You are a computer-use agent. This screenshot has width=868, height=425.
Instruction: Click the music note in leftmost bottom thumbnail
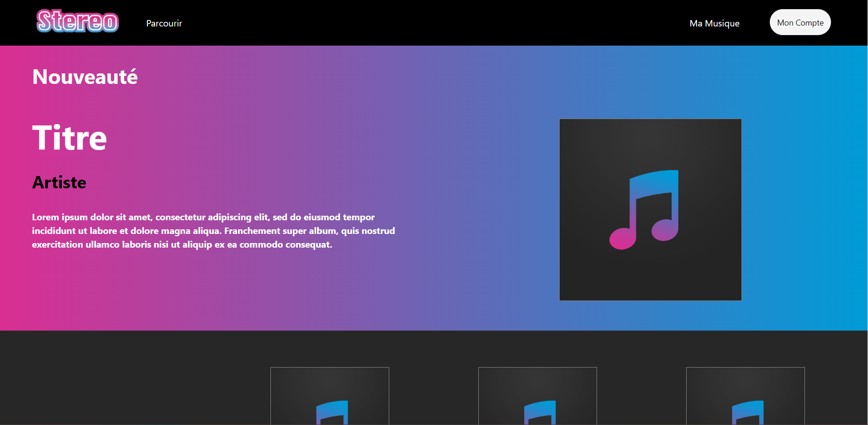(332, 412)
